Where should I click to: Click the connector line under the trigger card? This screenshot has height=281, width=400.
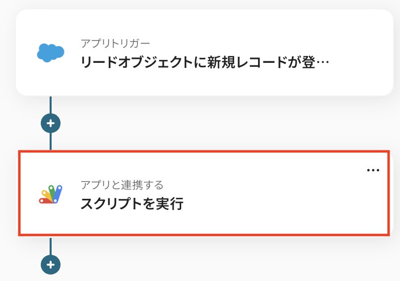coord(51,104)
